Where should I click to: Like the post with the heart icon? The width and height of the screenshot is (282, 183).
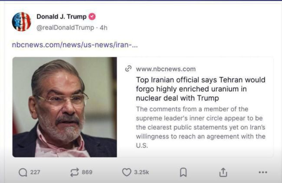[126, 172]
